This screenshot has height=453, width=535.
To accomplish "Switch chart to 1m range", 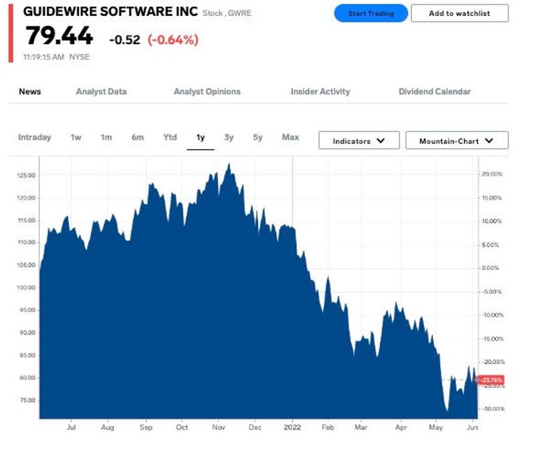I will [106, 138].
